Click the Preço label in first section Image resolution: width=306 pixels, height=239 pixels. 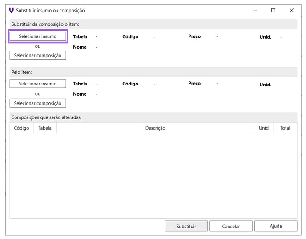(194, 36)
